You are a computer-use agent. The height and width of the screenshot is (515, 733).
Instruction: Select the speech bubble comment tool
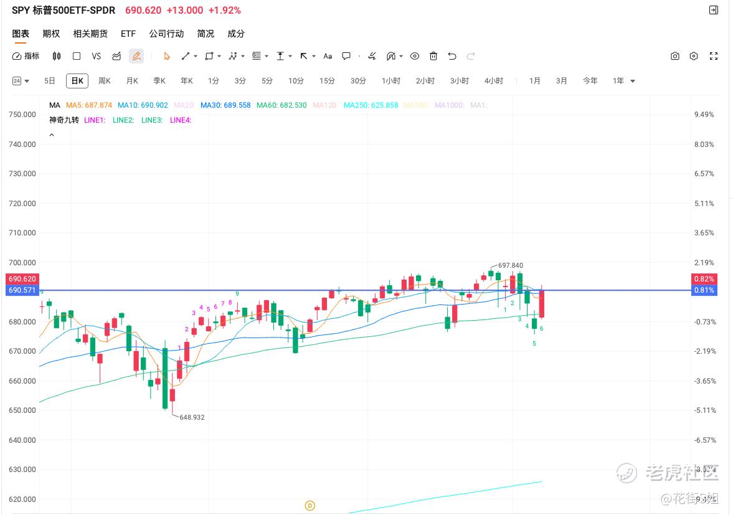pos(346,56)
